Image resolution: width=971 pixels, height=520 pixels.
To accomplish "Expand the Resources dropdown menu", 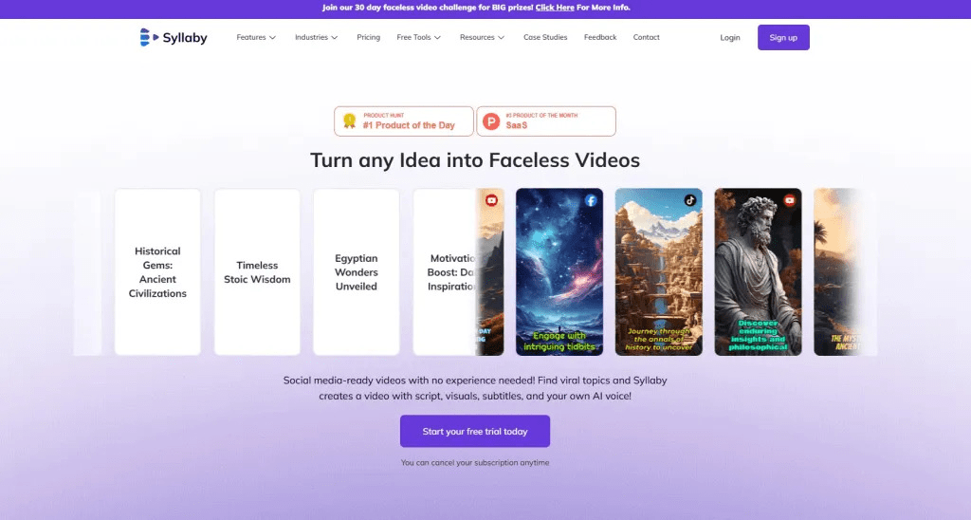I will click(x=483, y=37).
